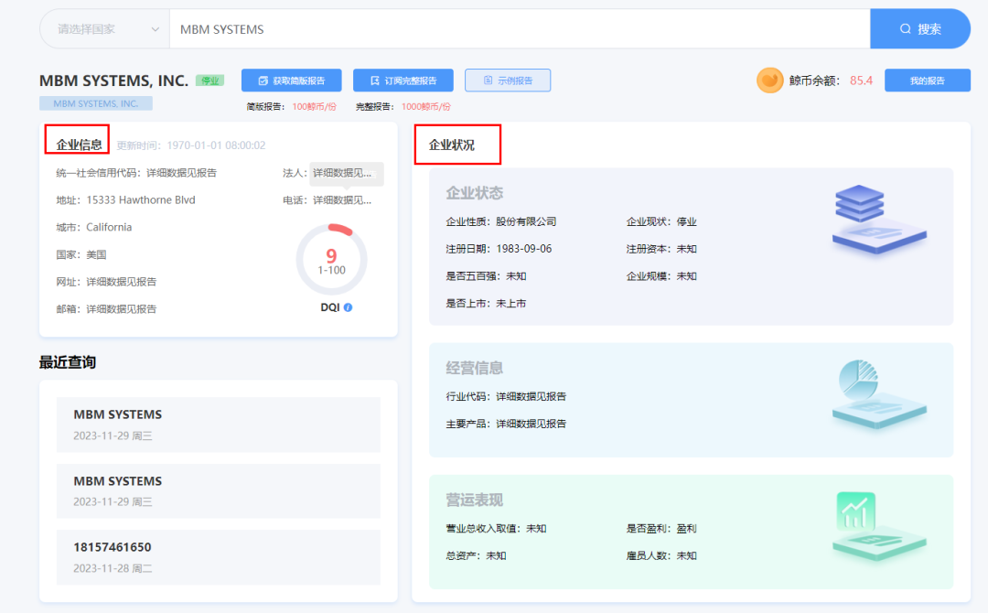Select second MBM SYSTEMS recent query entry
The image size is (988, 613).
click(x=218, y=491)
